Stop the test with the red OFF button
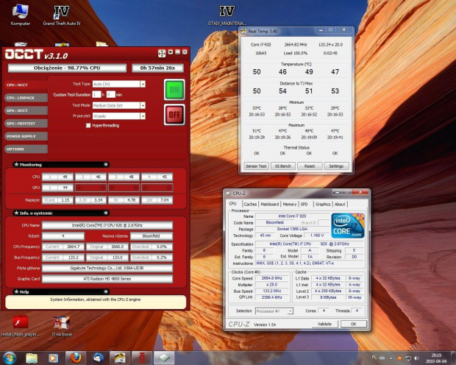This screenshot has height=365, width=456. pos(174,115)
